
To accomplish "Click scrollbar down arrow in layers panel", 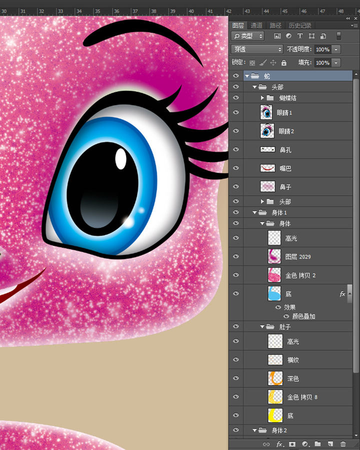I will tap(356, 435).
